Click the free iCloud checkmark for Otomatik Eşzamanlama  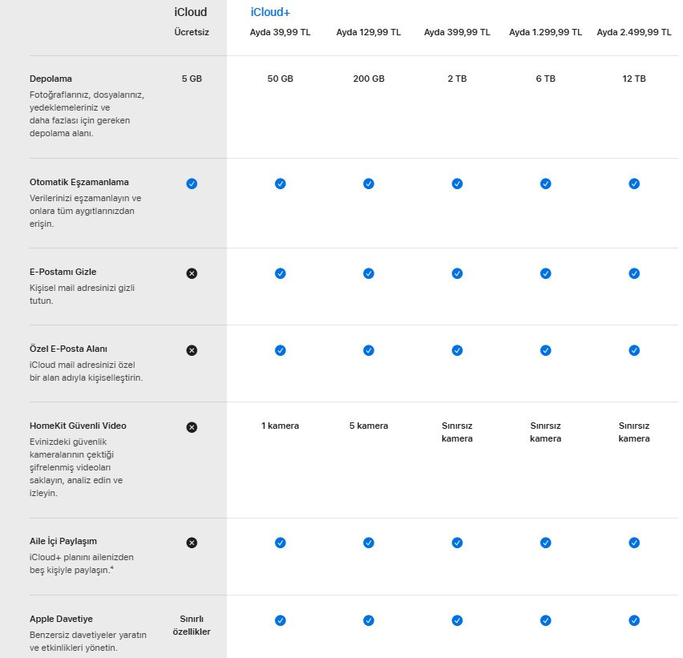192,184
